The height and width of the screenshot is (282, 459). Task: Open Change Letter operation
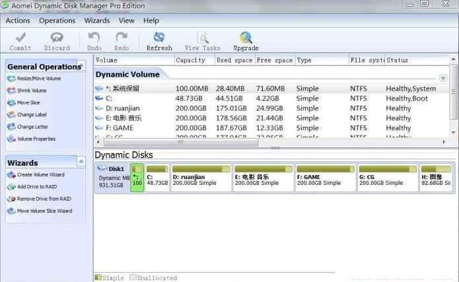[x=28, y=127]
